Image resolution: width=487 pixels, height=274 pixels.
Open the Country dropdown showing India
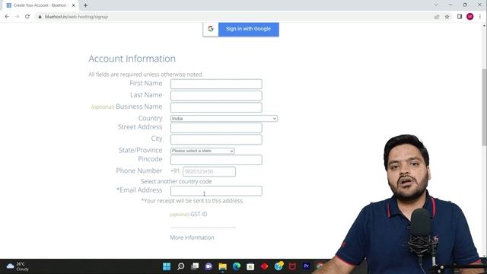coord(224,119)
